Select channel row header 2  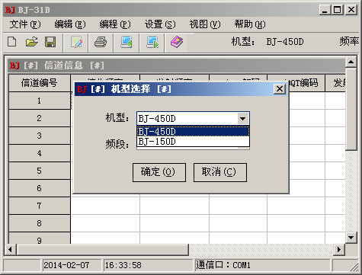click(40, 118)
